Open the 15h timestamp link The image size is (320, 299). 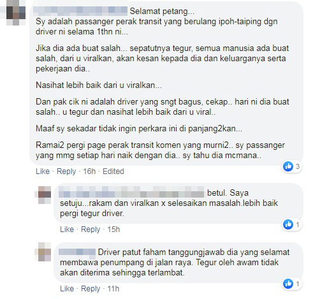click(113, 230)
